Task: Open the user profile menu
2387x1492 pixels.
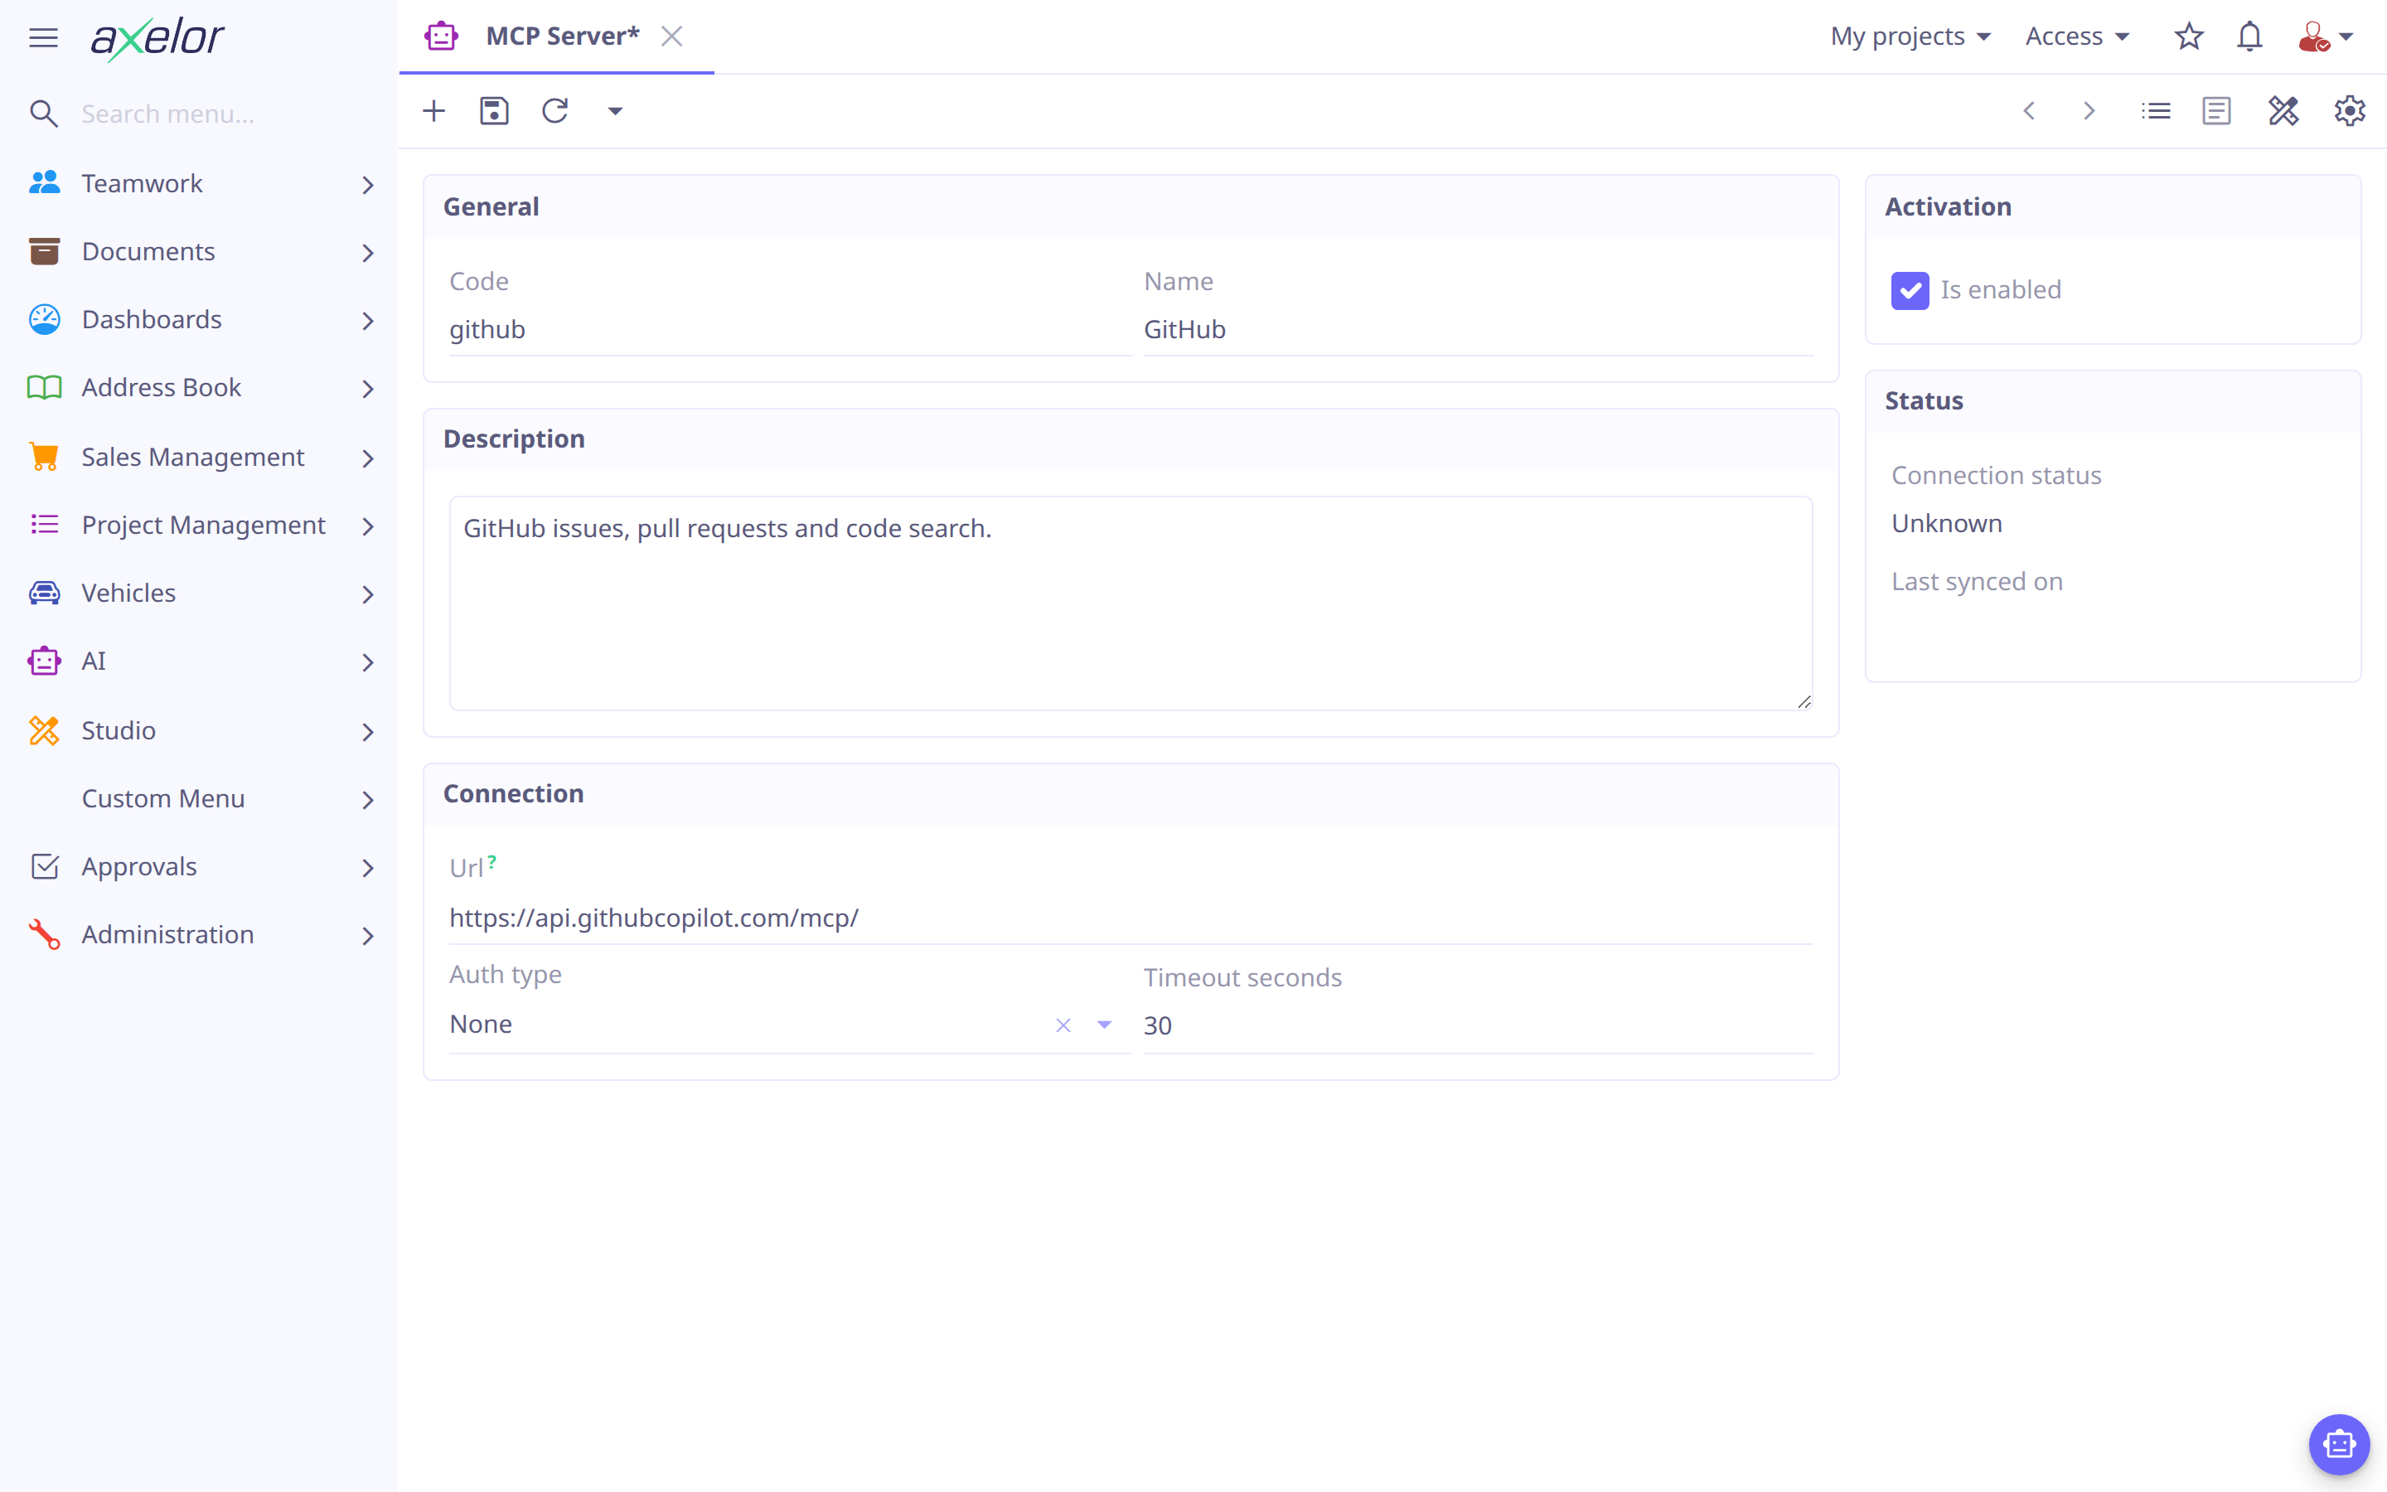Action: pyautogui.click(x=2326, y=36)
